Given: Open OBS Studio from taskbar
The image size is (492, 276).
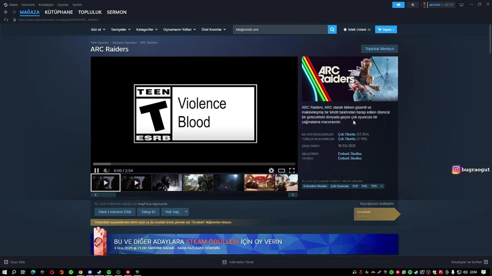Looking at the screenshot, I should coord(118,272).
